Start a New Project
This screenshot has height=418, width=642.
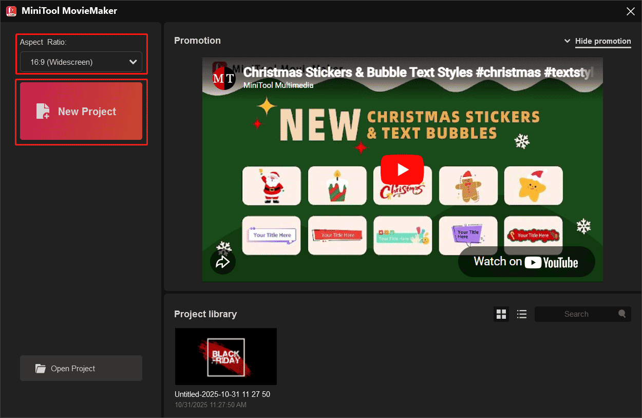click(x=81, y=111)
